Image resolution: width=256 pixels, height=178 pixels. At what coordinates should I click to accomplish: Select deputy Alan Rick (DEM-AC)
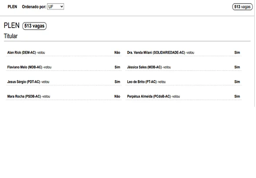point(22,53)
